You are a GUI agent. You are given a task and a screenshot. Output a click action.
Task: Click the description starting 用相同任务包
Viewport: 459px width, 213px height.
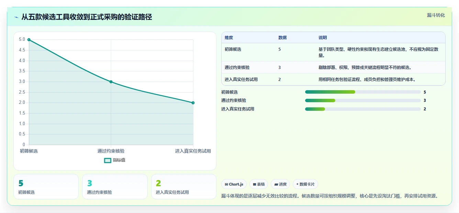coord(367,80)
